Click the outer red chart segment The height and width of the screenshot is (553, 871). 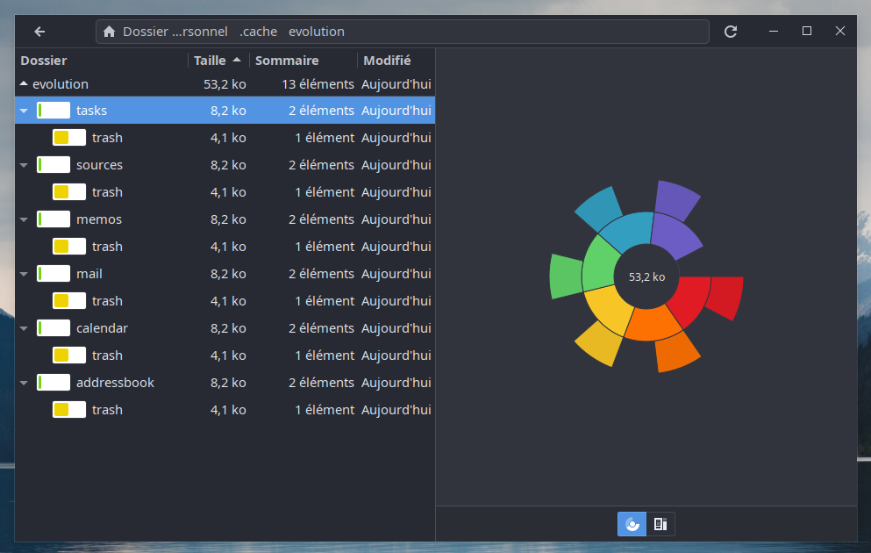coord(727,297)
